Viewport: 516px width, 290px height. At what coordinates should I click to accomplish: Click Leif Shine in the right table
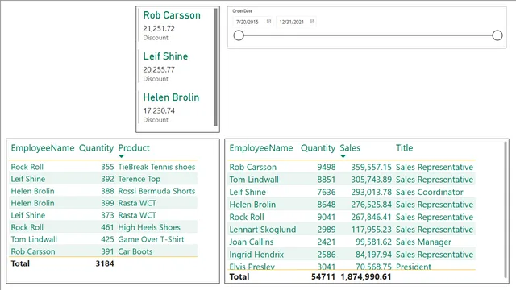coord(248,192)
